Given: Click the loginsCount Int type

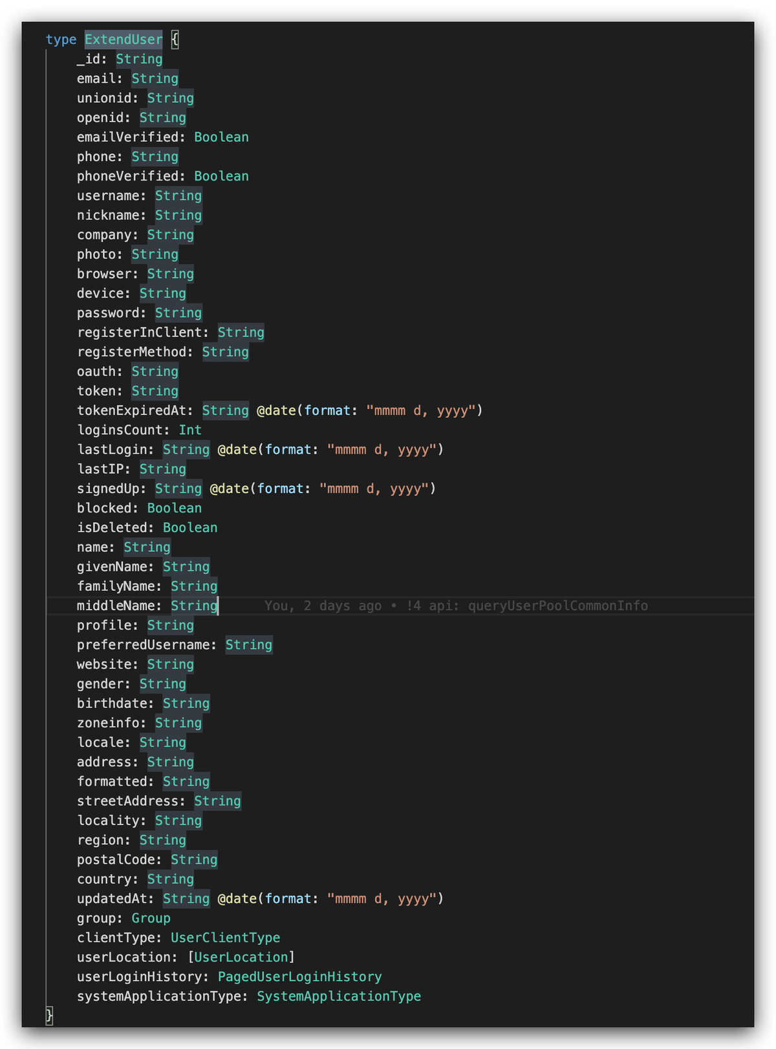Looking at the screenshot, I should click(190, 430).
